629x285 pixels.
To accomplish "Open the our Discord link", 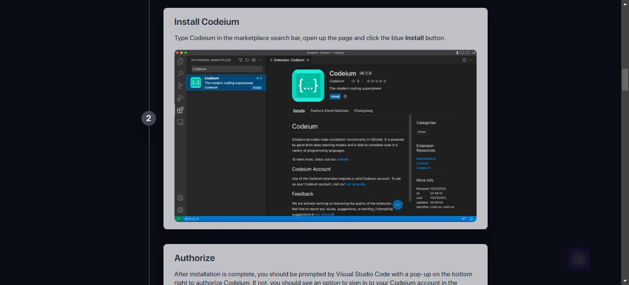I will 324,215.
